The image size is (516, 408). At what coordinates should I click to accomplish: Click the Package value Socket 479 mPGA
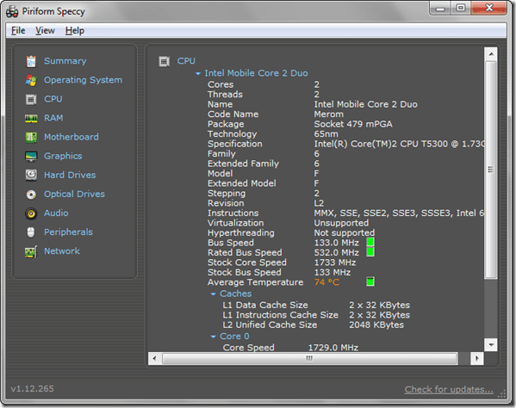tap(353, 124)
